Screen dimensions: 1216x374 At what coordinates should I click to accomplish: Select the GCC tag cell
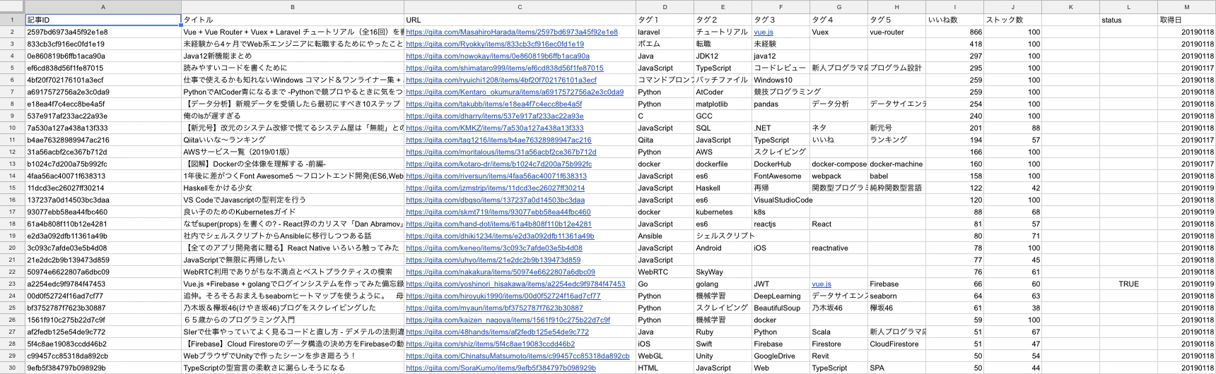723,116
